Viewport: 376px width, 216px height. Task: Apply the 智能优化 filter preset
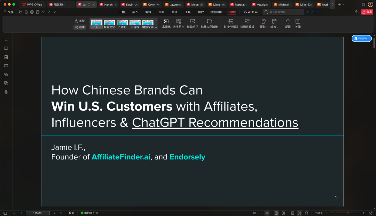tap(109, 24)
